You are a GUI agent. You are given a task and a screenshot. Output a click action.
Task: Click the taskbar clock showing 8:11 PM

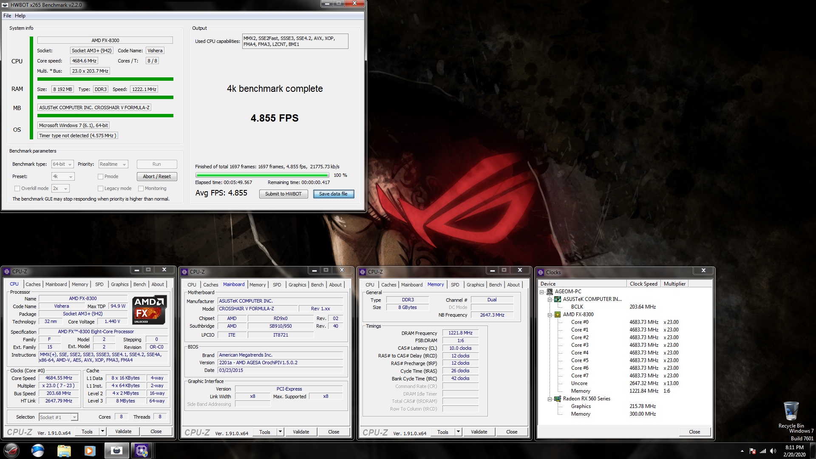[x=794, y=451]
